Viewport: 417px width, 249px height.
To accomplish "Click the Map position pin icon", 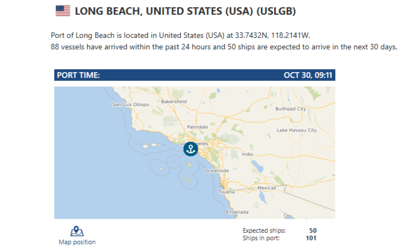I will (77, 231).
